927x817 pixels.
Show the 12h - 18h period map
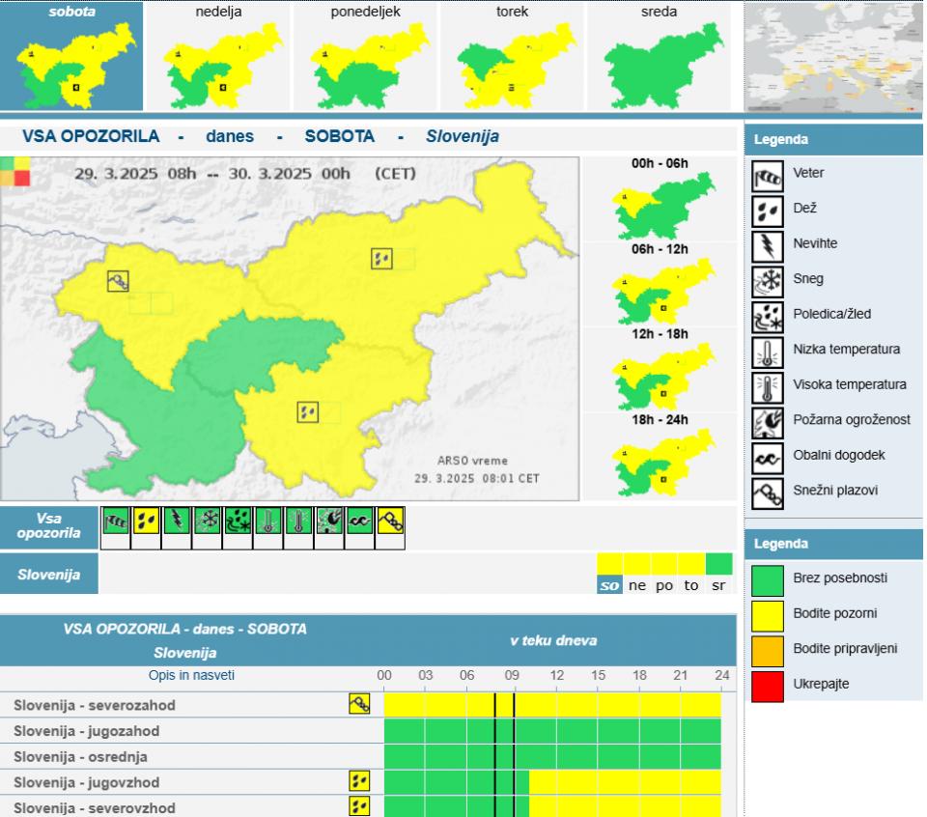(x=659, y=370)
